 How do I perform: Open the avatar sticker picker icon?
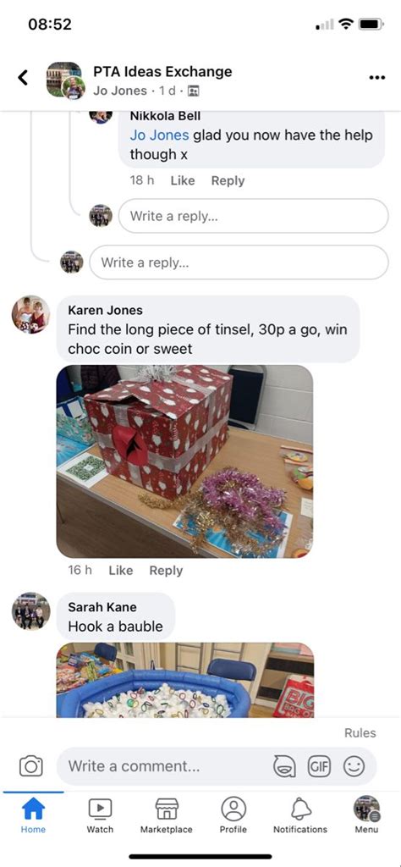[x=284, y=766]
